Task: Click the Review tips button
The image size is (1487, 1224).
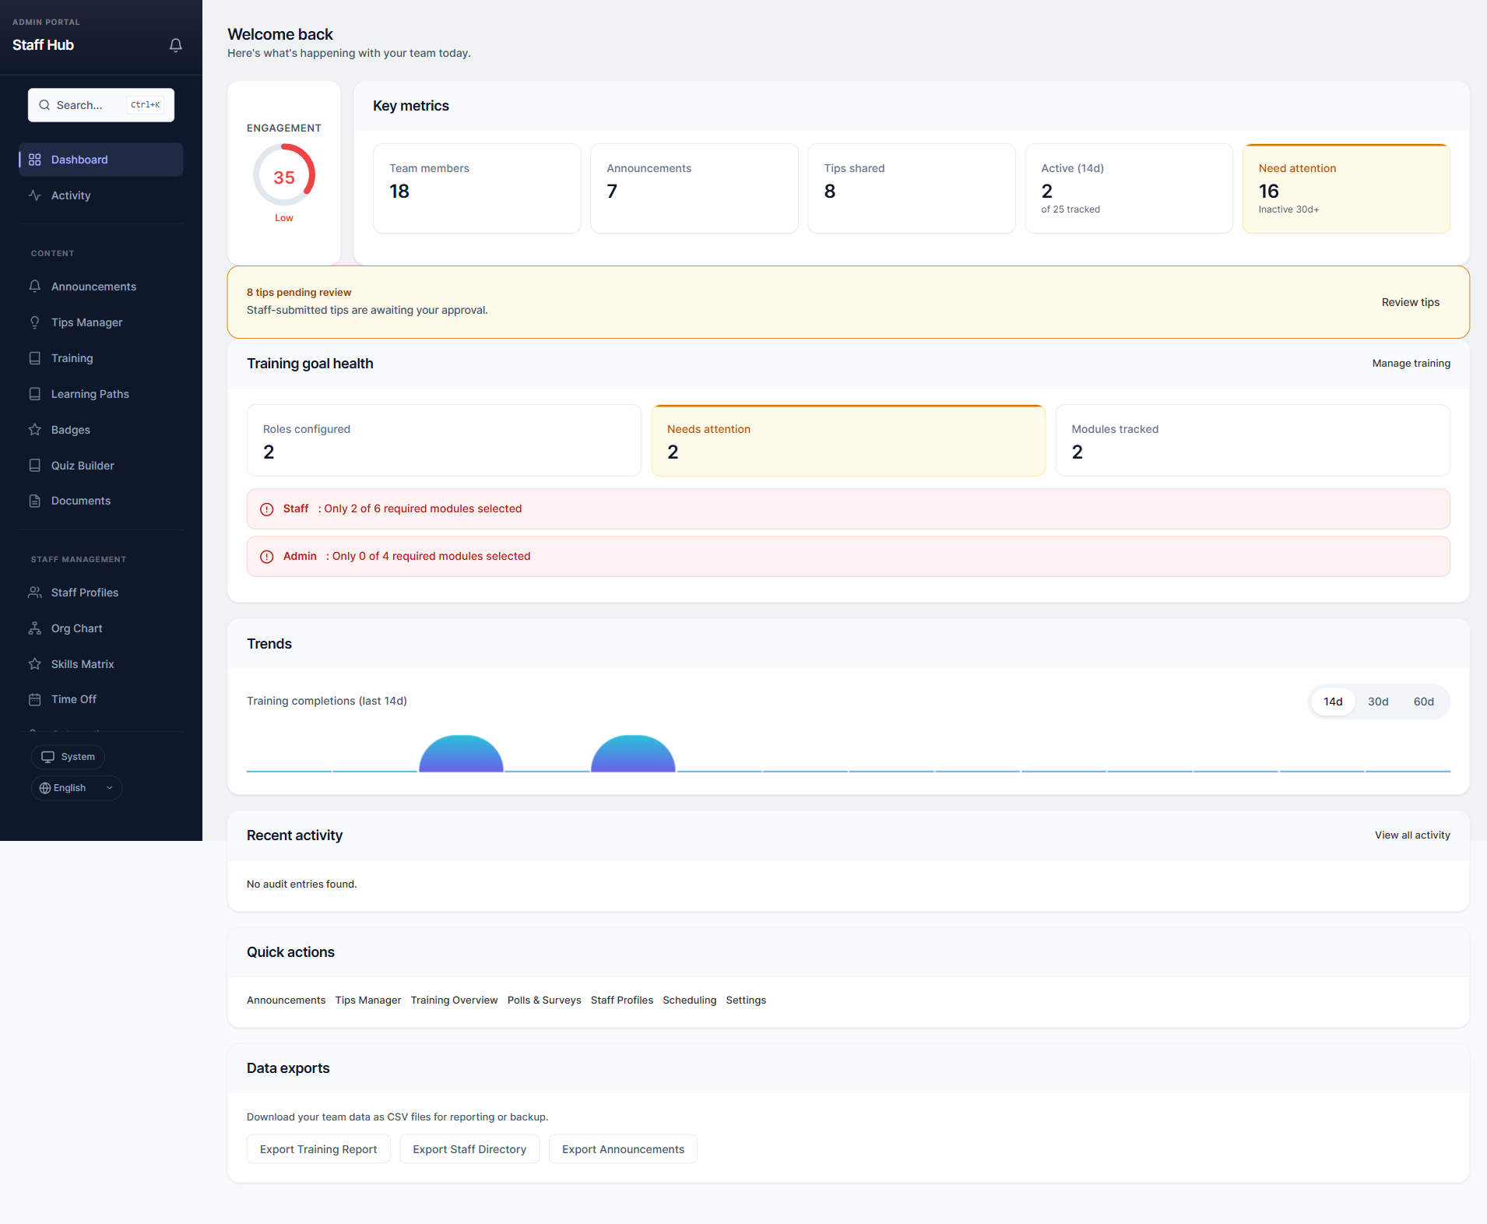Action: pyautogui.click(x=1410, y=302)
